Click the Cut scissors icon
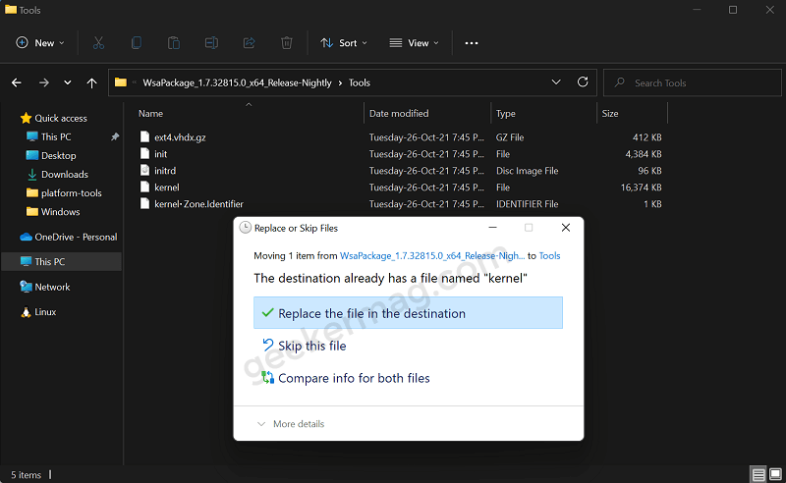The image size is (786, 483). [x=99, y=43]
